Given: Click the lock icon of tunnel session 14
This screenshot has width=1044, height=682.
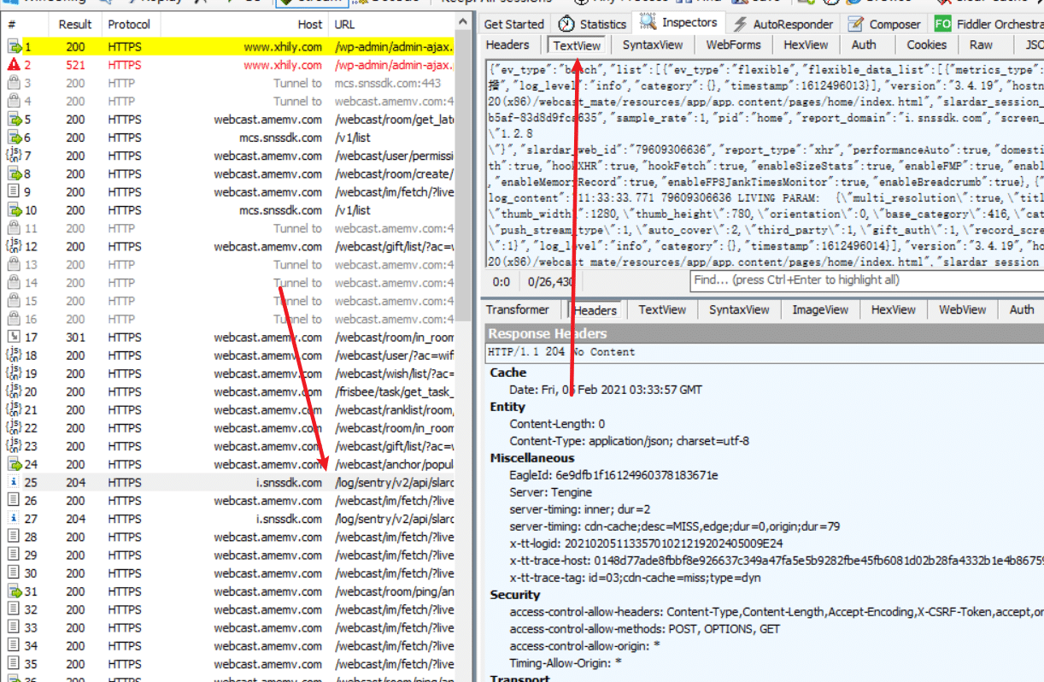Looking at the screenshot, I should point(14,283).
